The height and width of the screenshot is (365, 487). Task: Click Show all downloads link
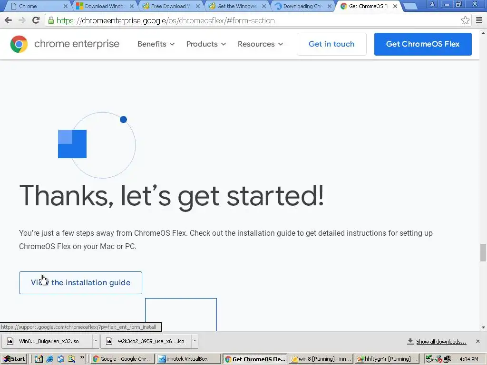(441, 342)
